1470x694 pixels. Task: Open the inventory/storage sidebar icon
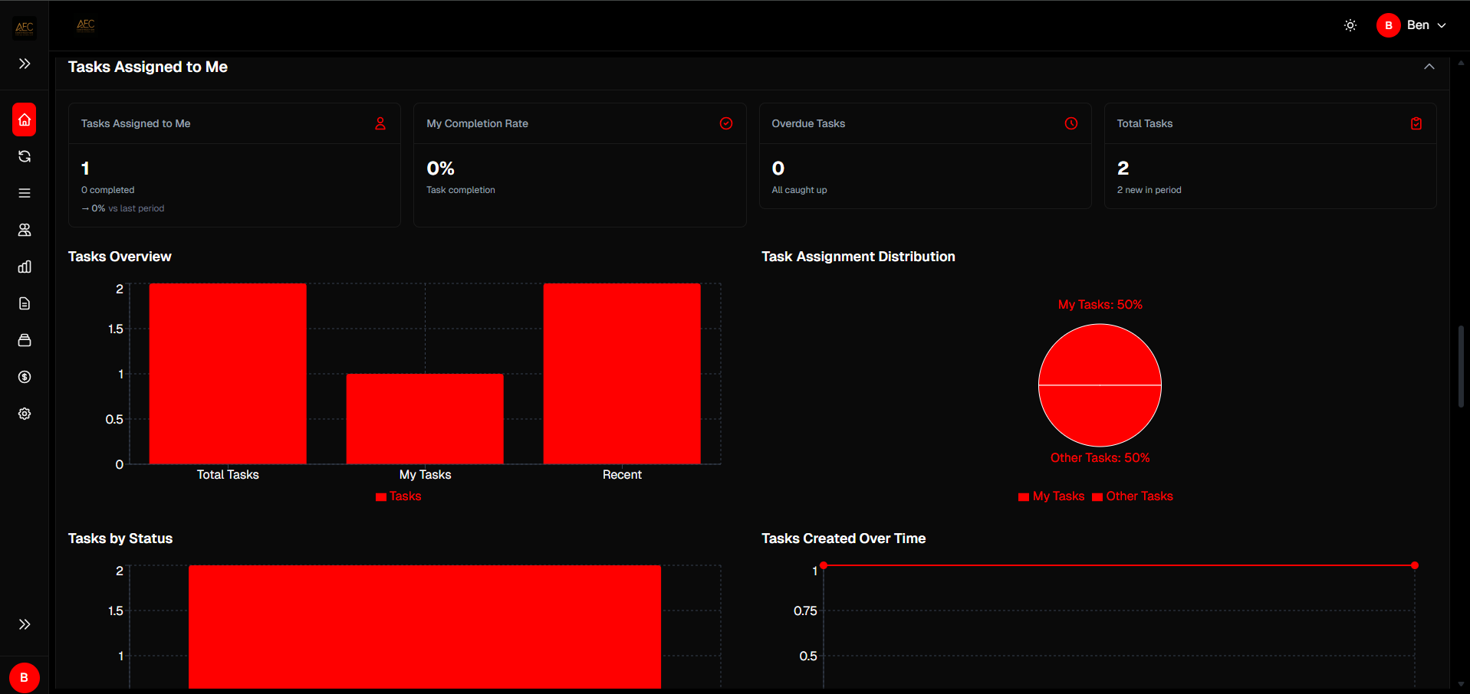tap(25, 340)
